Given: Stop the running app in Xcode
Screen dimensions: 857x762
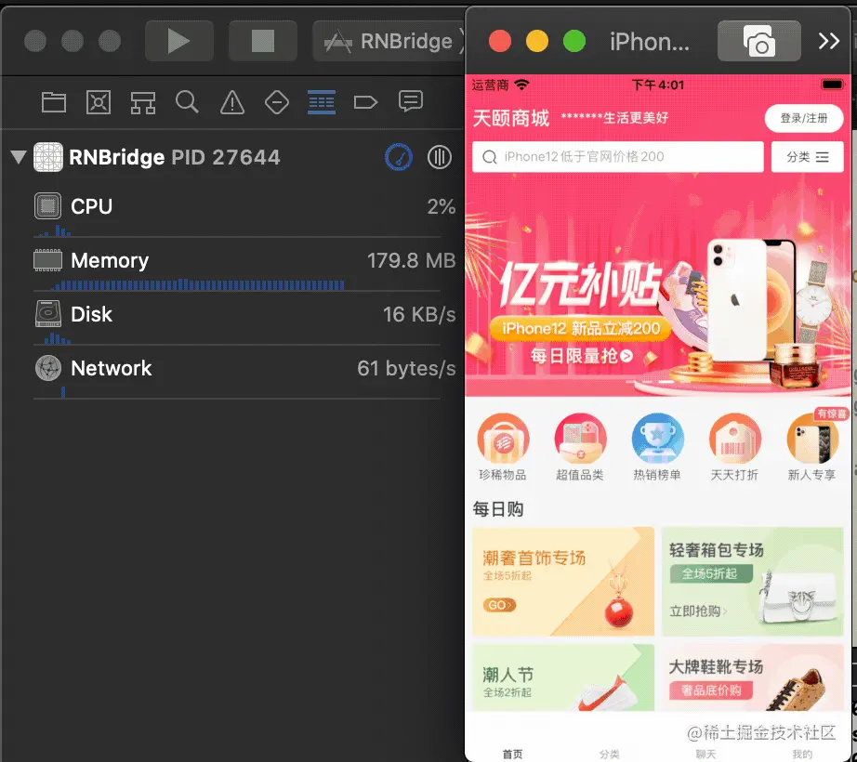Looking at the screenshot, I should click(x=263, y=41).
